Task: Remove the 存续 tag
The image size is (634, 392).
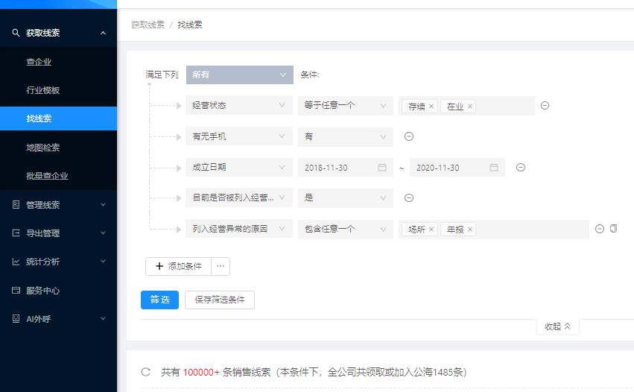Action: point(431,107)
